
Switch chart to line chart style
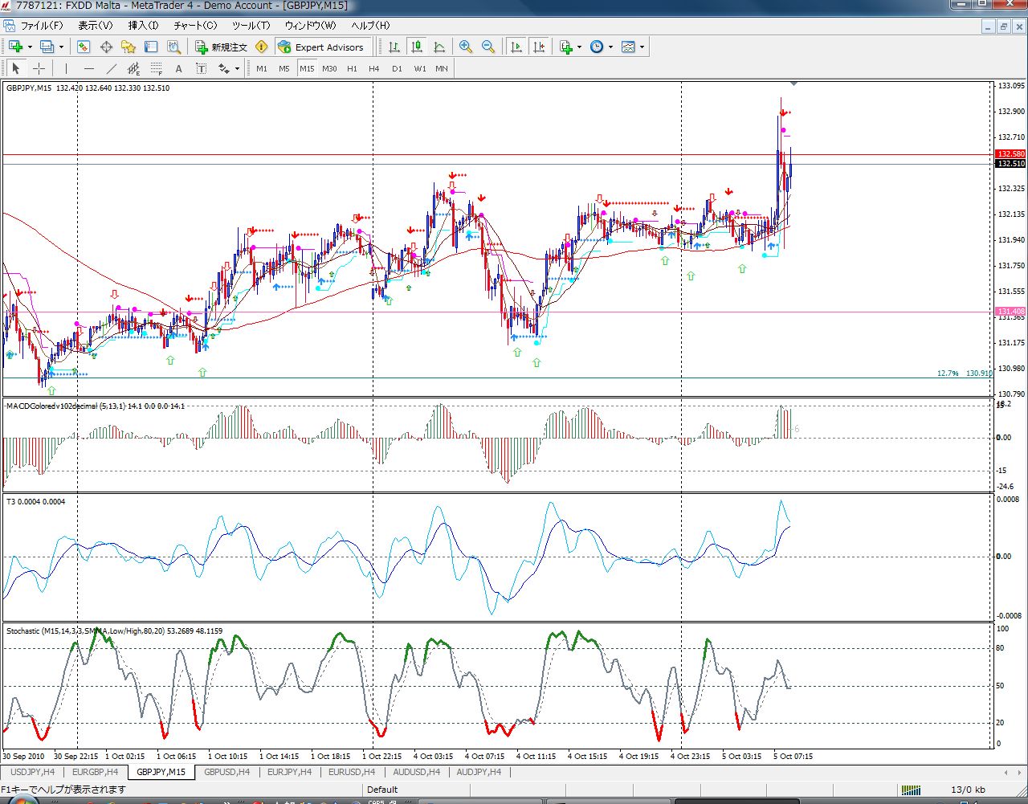[439, 47]
